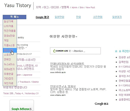Screen dimensions: 130x111
Task: Click the green CareerBlog logo icon
Action: (x=54, y=51)
